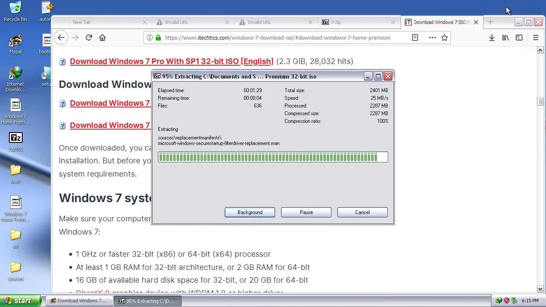Click the '1 GHz or faster' requirement line
Image resolution: width=546 pixels, height=307 pixels.
click(173, 254)
